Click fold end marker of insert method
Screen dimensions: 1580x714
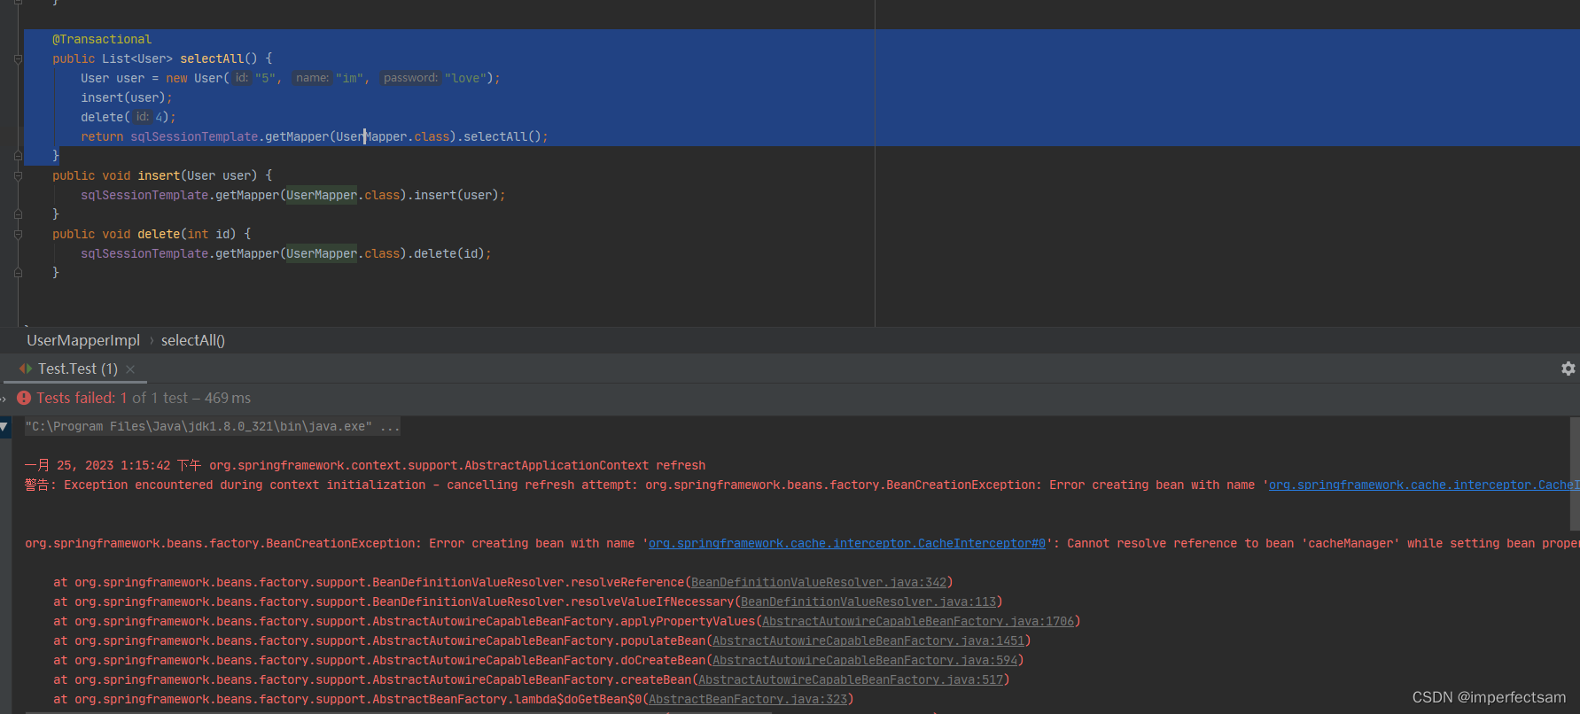coord(18,214)
